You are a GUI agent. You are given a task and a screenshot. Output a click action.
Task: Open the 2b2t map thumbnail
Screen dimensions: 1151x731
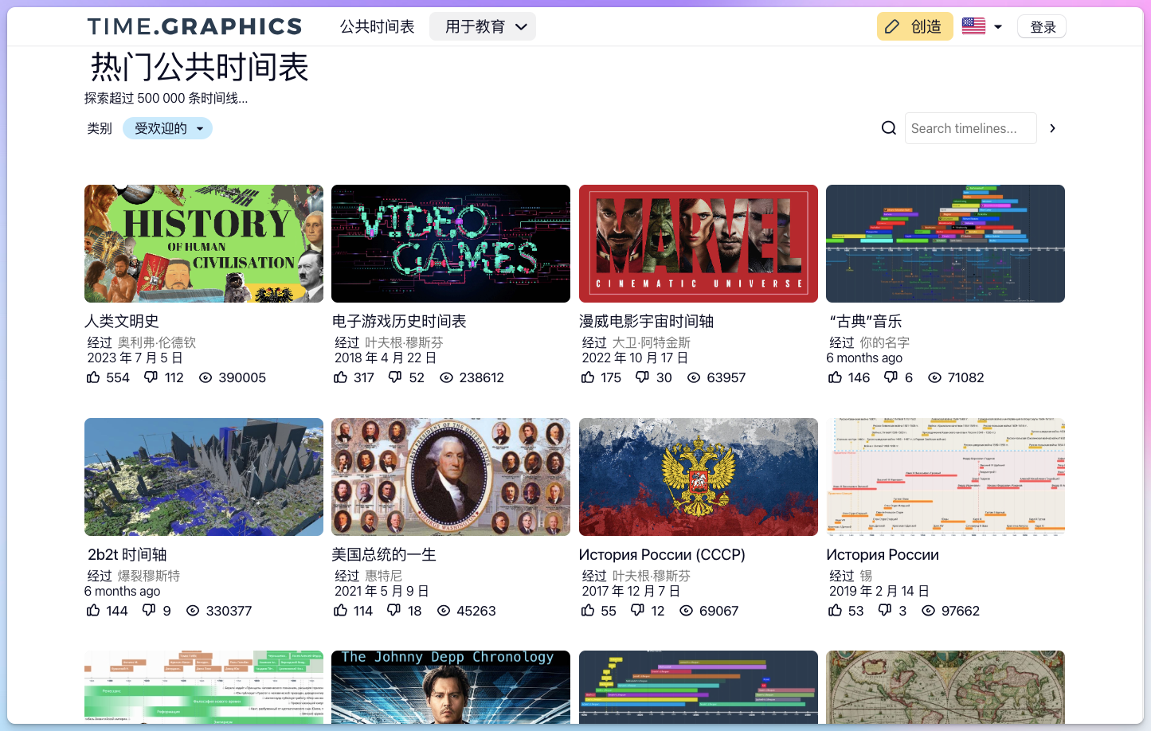204,477
